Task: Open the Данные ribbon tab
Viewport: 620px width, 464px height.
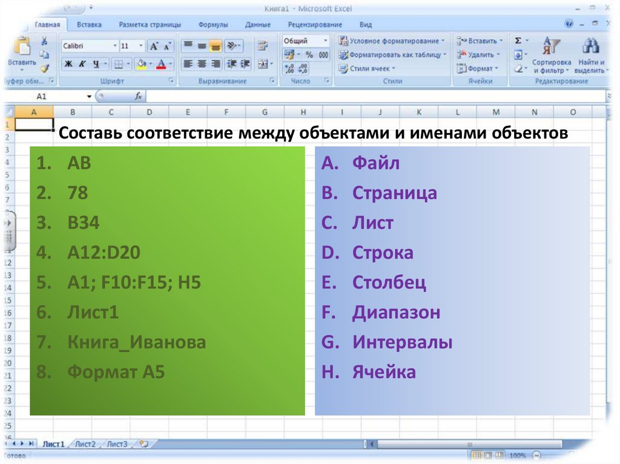Action: click(x=258, y=25)
